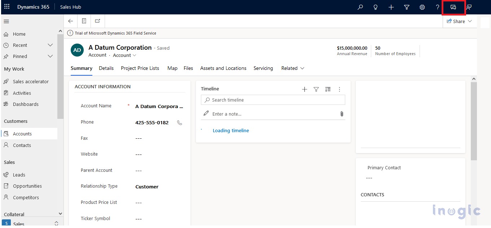Click the form's vertical scrollbar up arrow
The width and height of the screenshot is (491, 228).
pos(474,79)
